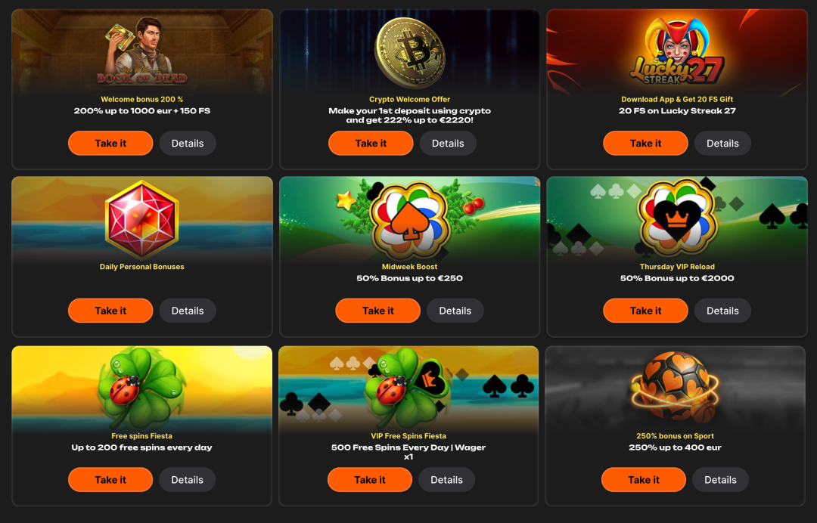Take the Free spins Fiesta offer

110,480
